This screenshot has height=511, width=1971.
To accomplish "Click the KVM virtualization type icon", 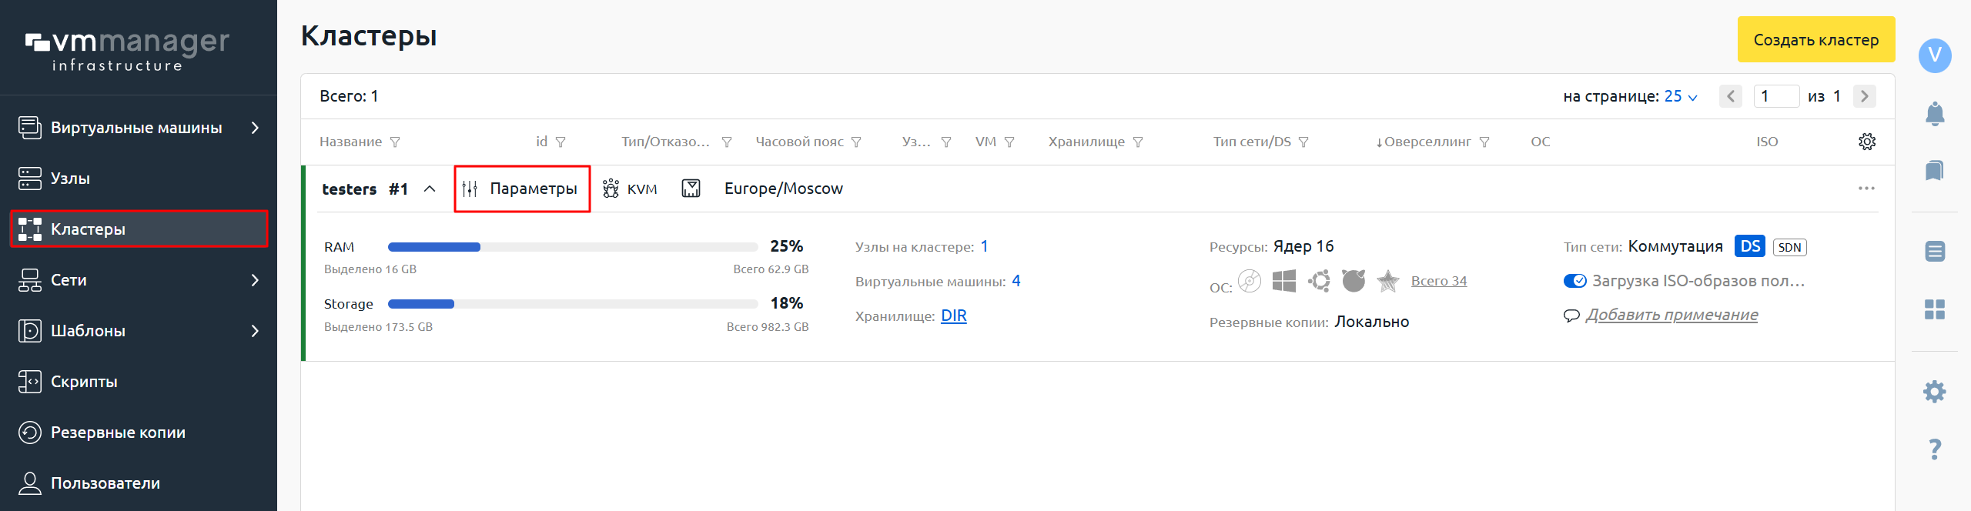I will 611,189.
